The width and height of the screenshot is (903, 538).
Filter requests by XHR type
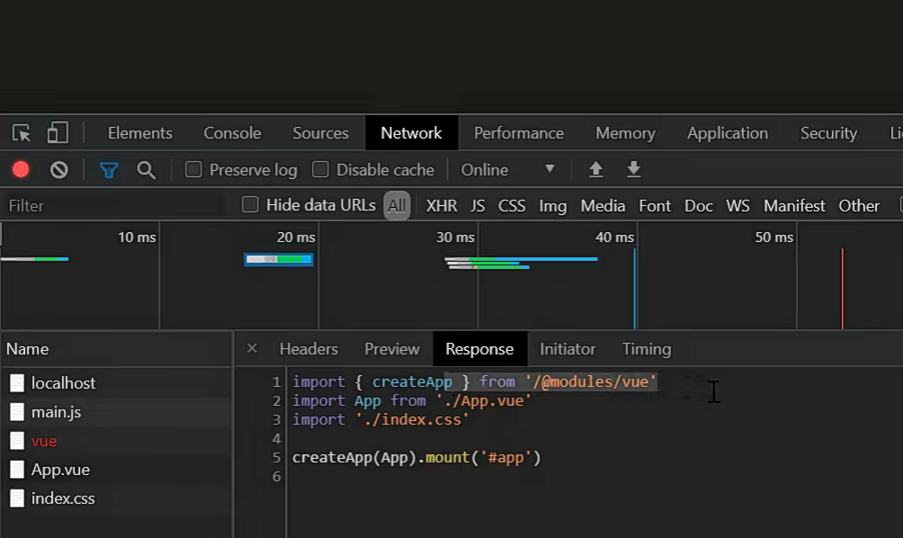[441, 206]
